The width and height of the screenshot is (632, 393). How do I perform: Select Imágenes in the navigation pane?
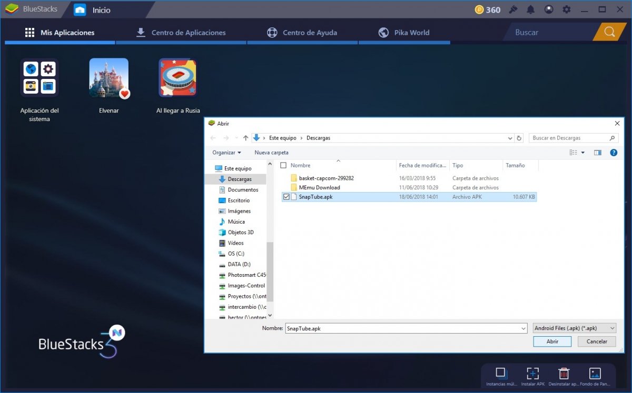point(239,211)
